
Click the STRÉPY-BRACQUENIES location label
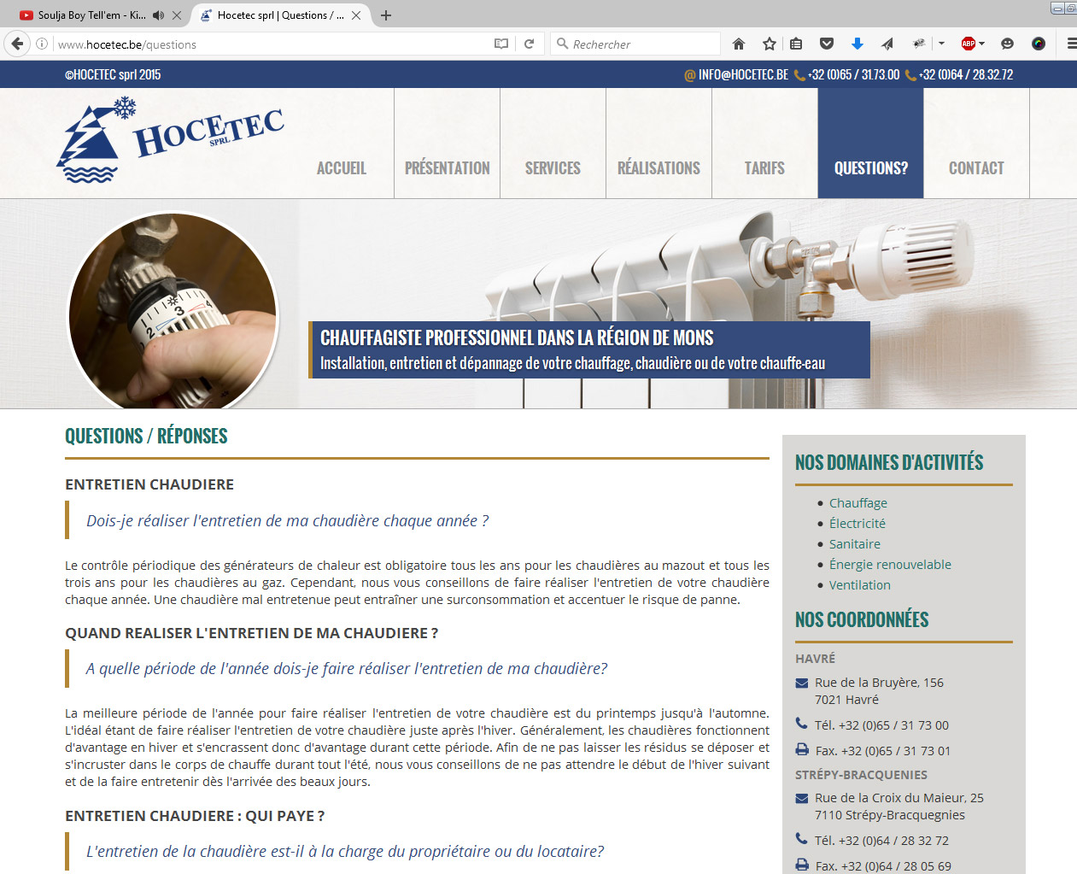coord(861,775)
